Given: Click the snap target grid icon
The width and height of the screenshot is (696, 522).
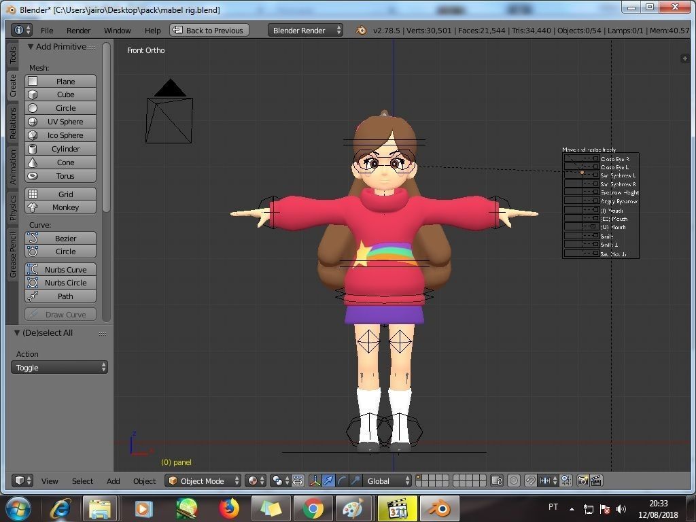Looking at the screenshot, I should (x=566, y=481).
